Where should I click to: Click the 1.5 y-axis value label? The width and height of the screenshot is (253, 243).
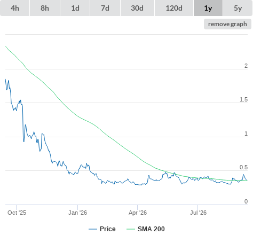(x=243, y=99)
